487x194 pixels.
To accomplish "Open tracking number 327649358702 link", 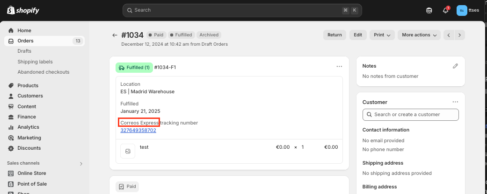I will pos(138,130).
